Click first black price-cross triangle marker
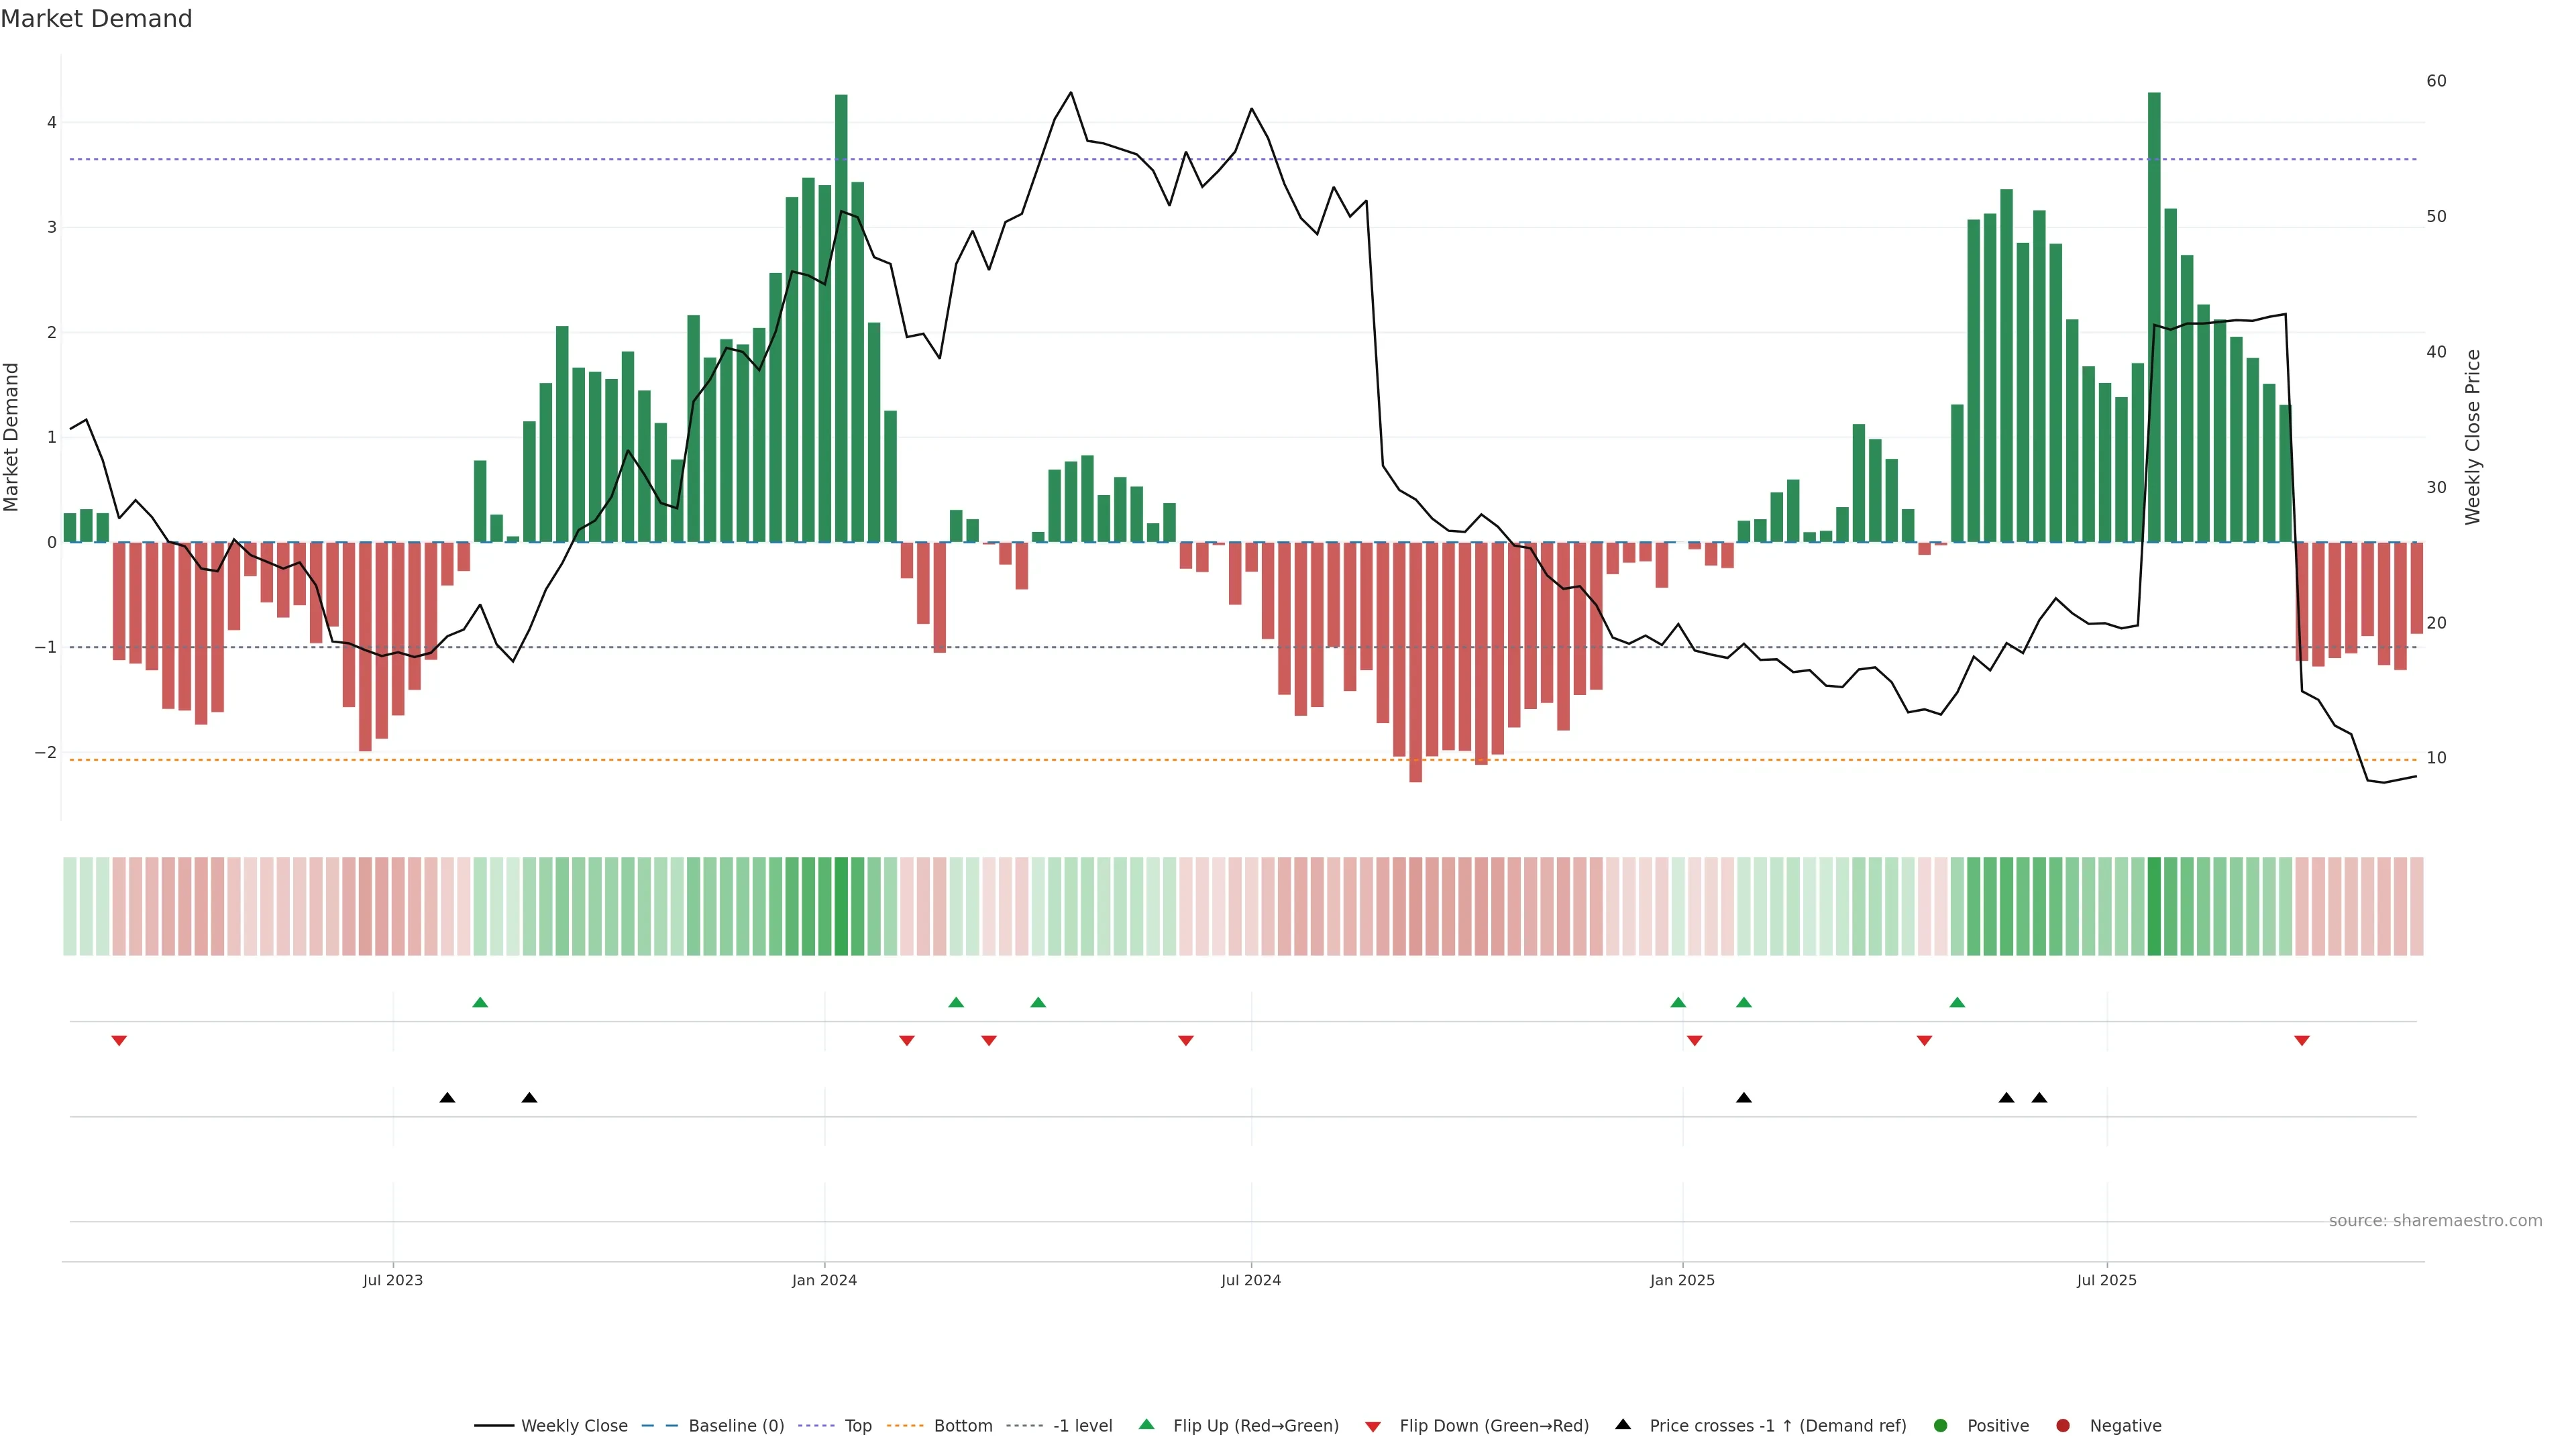 point(447,1098)
